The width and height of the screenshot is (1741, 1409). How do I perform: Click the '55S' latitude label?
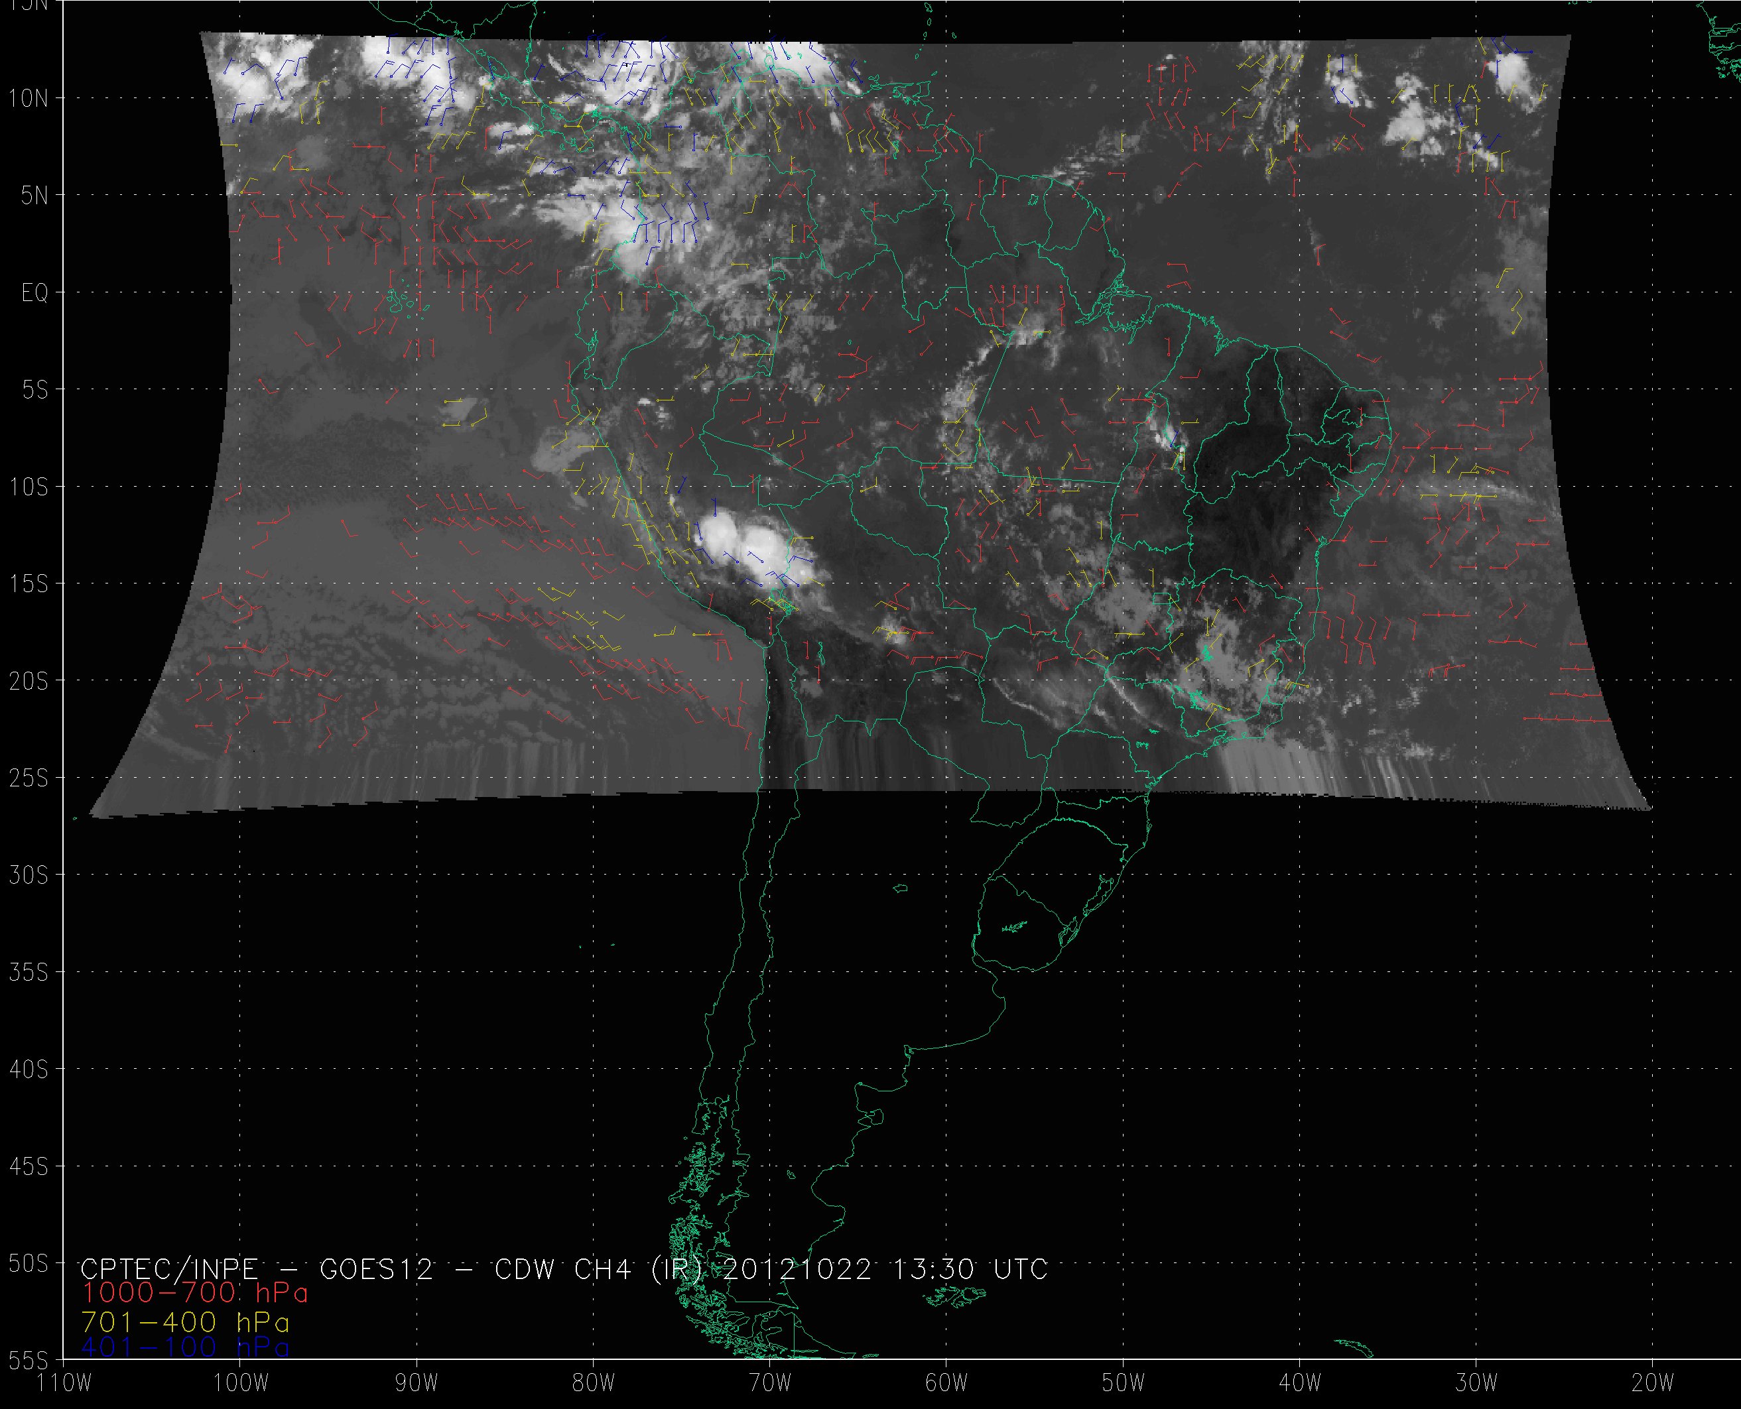29,1358
